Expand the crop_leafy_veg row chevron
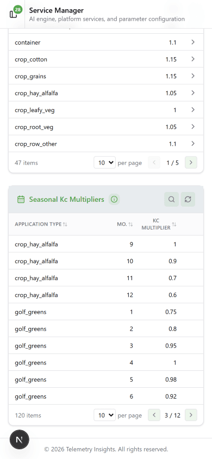Viewport: 212px width, 459px height. 192,110
